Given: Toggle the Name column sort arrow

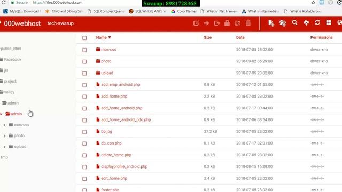Looking at the screenshot, I should tap(110, 37).
